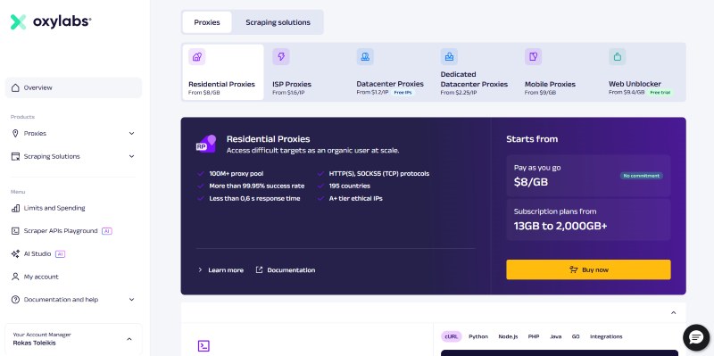The width and height of the screenshot is (714, 356).
Task: Click the Residential Proxies card icon
Action: click(196, 57)
